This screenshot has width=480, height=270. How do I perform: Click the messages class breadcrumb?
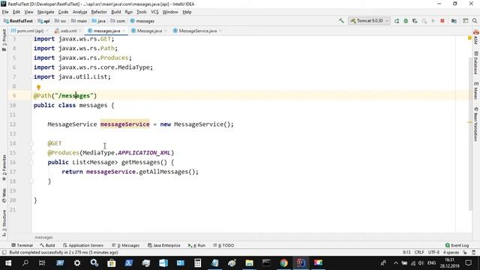142,21
